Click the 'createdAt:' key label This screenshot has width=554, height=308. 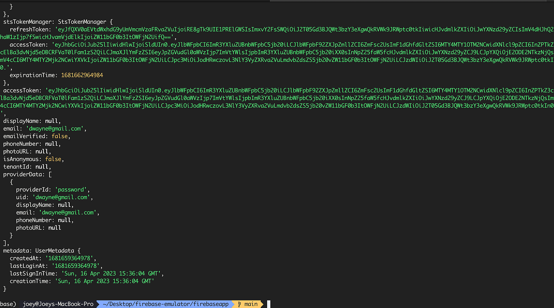click(x=26, y=258)
